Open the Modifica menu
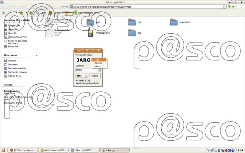This screenshot has height=153, width=245. (x=11, y=7)
